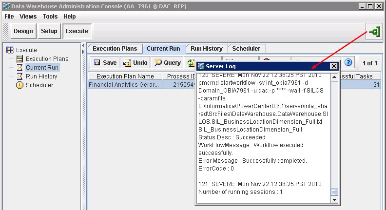Toggle the Design view button
This screenshot has width=386, height=210.
click(23, 31)
